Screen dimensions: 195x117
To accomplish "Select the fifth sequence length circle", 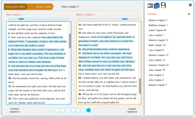I will click(78, 110).
